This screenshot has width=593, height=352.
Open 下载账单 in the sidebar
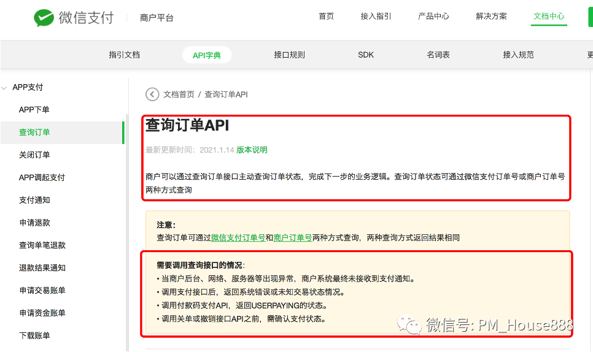34,336
